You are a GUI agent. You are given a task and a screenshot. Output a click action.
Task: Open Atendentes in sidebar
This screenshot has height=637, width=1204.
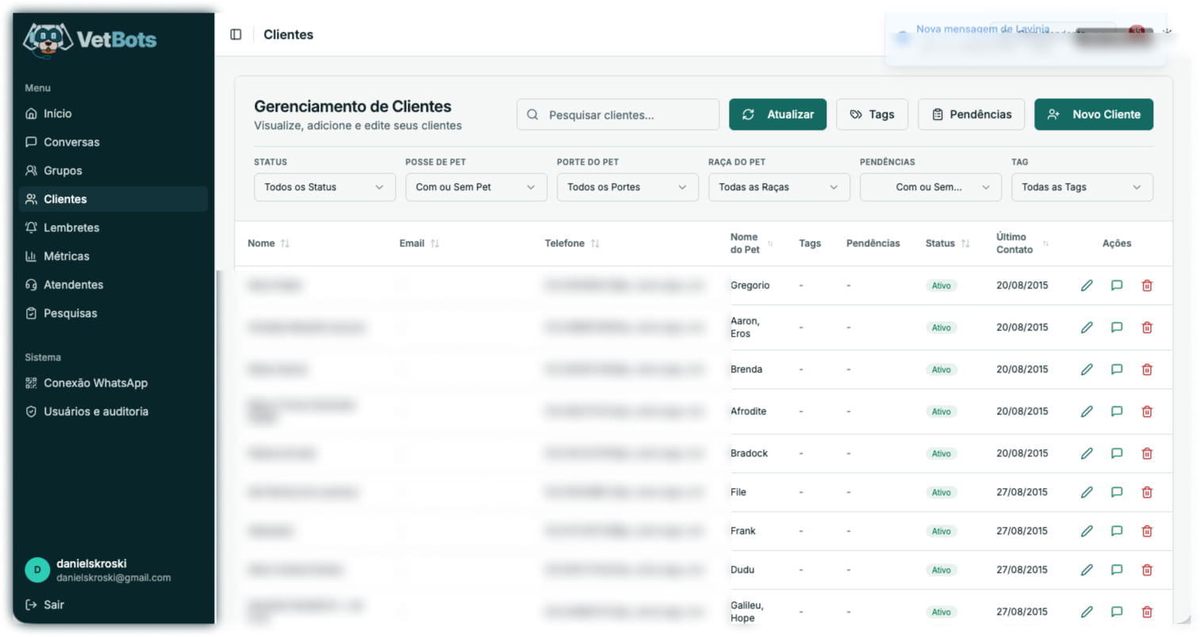coord(113,284)
